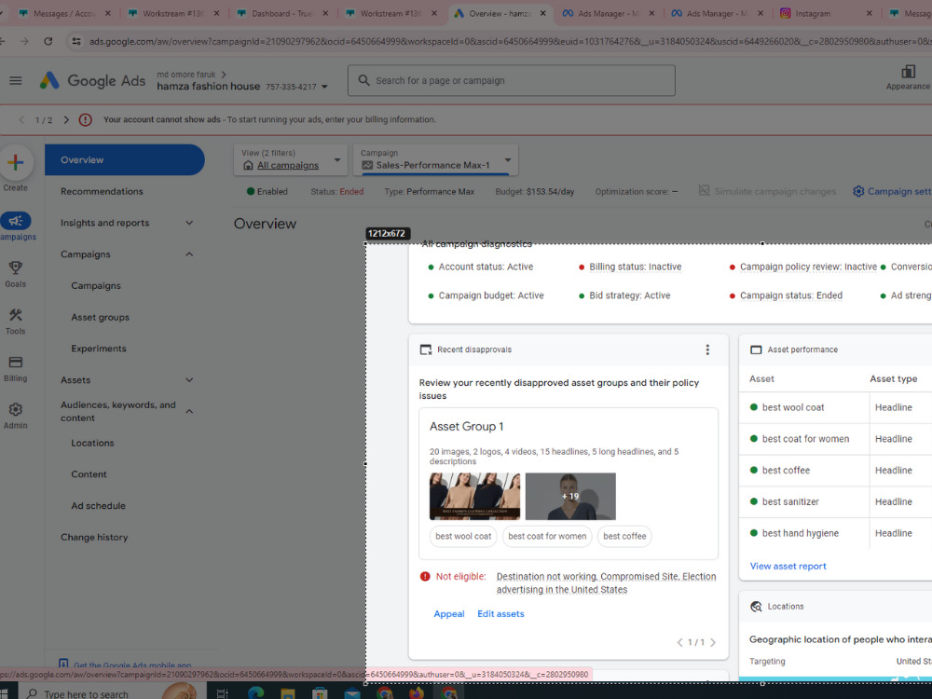Open the Asset Group 1 collage image thumbnail

pos(474,497)
